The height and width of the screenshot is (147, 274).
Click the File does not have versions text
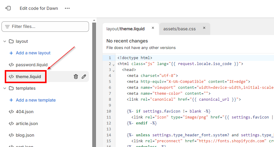click(x=141, y=48)
